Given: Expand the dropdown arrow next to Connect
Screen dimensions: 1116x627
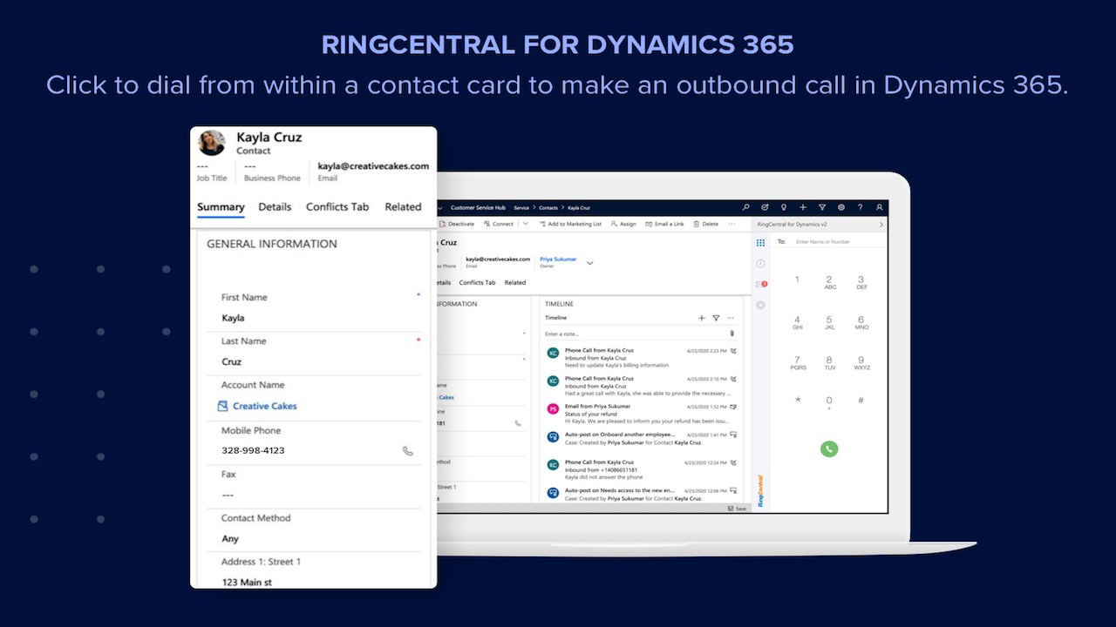Looking at the screenshot, I should pyautogui.click(x=526, y=224).
